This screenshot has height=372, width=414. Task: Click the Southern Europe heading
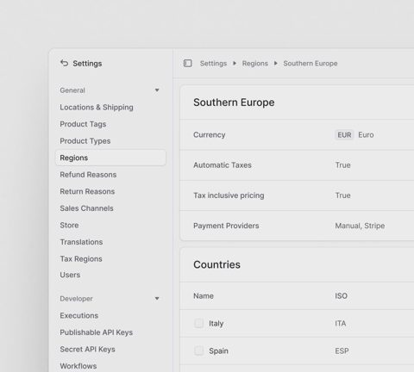click(x=234, y=102)
